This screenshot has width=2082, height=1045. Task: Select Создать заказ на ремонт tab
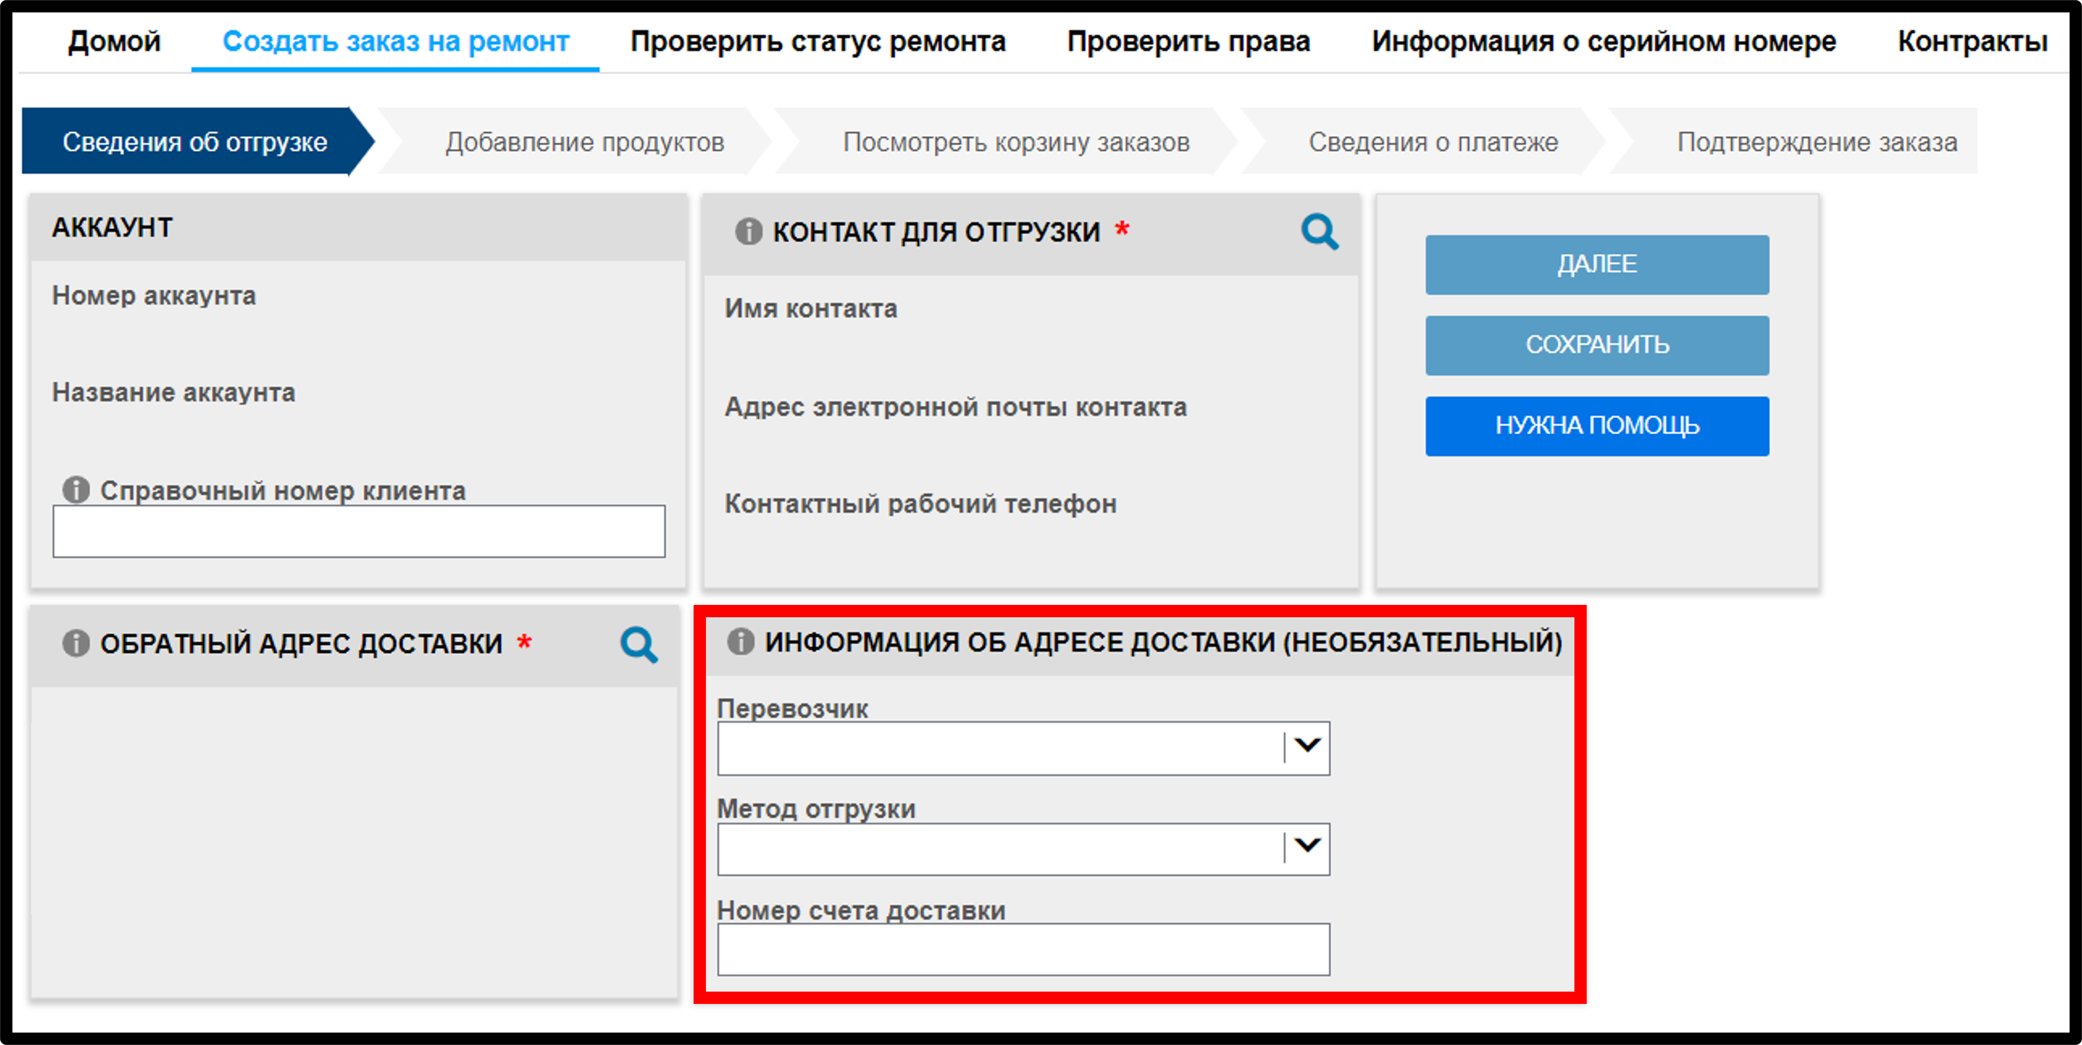coord(396,41)
